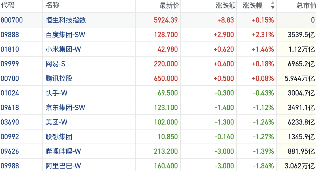
Task: Sort by the 涨跌额 column header
Action: (x=226, y=6)
